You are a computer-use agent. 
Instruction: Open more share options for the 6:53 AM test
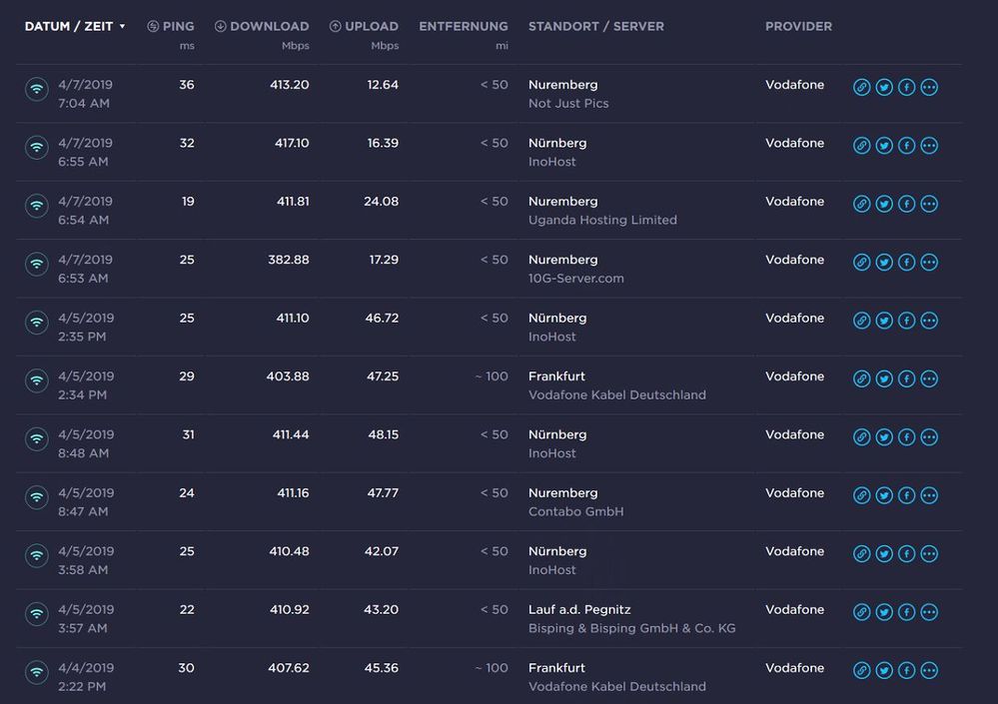coord(929,262)
